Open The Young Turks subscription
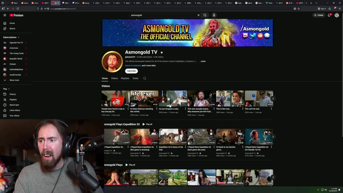The width and height of the screenshot is (343, 193). pos(16,53)
